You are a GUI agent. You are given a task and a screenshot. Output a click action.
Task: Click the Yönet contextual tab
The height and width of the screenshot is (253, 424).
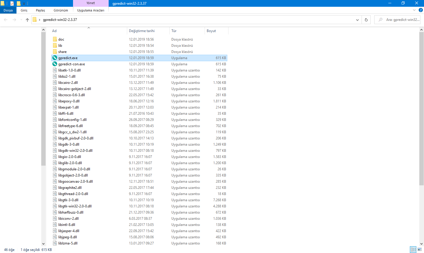coord(91,3)
